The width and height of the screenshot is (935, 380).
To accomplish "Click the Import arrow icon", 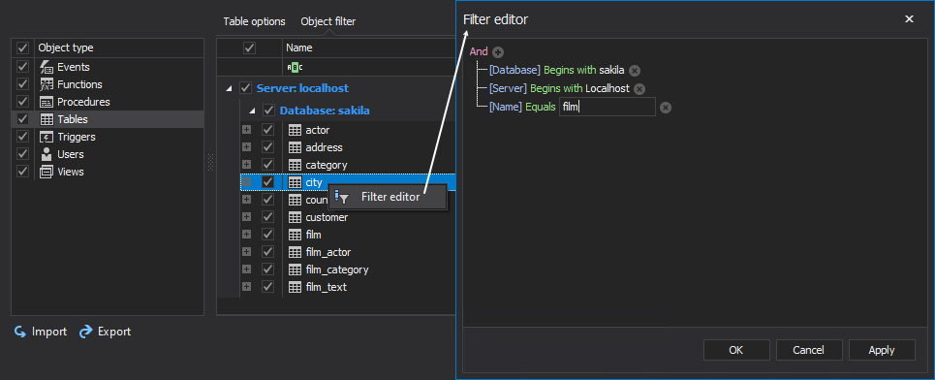I will 20,332.
